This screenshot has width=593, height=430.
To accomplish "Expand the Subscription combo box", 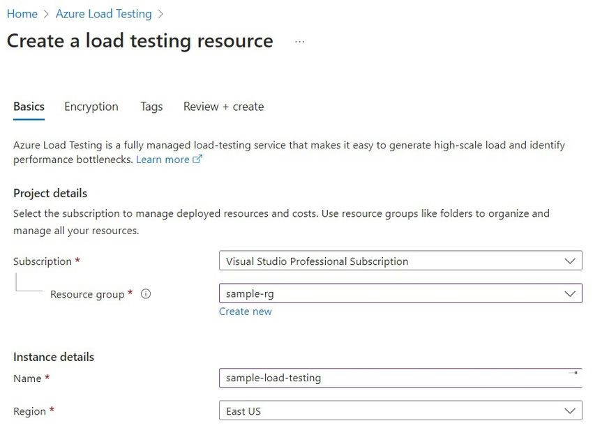I will [x=401, y=261].
